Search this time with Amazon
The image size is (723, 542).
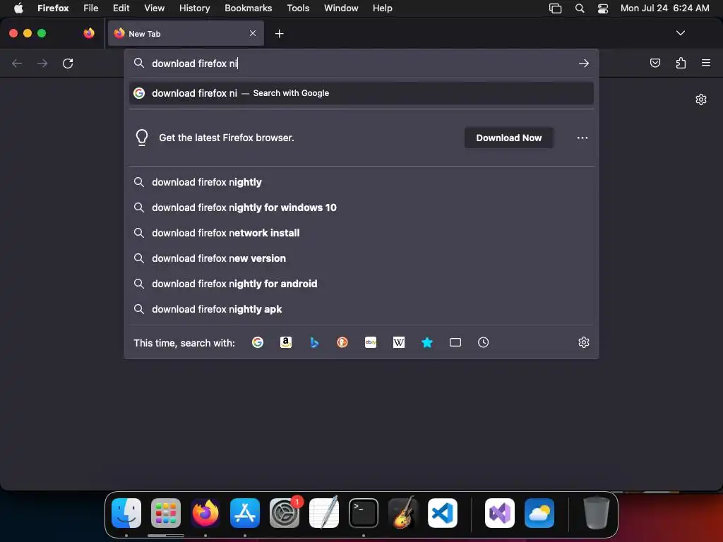286,342
